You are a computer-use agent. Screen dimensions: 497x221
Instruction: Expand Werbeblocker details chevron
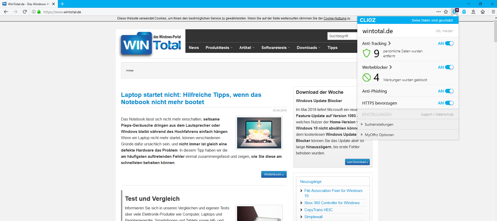coord(391,67)
